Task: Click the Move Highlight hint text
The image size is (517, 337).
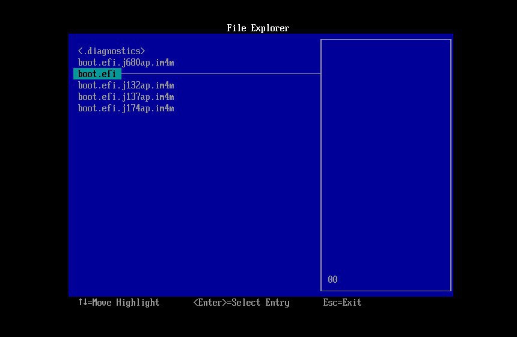Action: coord(118,303)
